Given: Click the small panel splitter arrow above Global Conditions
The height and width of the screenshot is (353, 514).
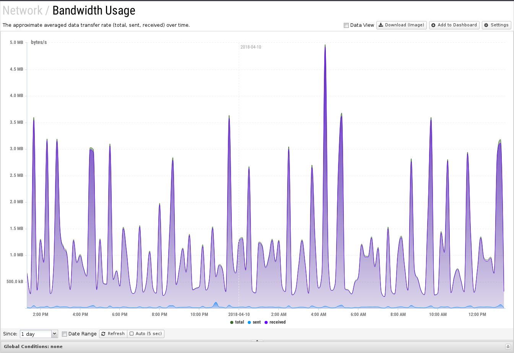Looking at the screenshot, I should pos(257,340).
